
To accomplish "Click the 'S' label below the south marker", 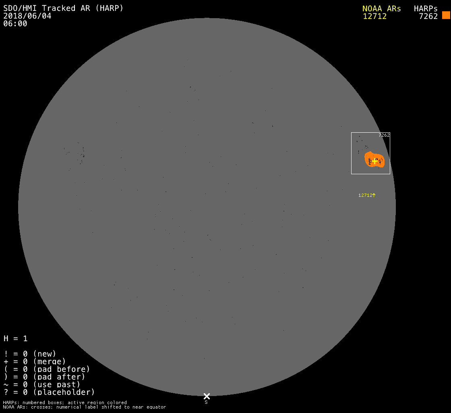I will 206,402.
